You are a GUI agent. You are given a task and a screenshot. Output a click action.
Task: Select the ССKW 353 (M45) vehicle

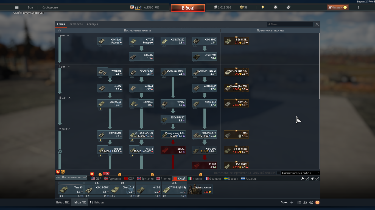(173, 72)
